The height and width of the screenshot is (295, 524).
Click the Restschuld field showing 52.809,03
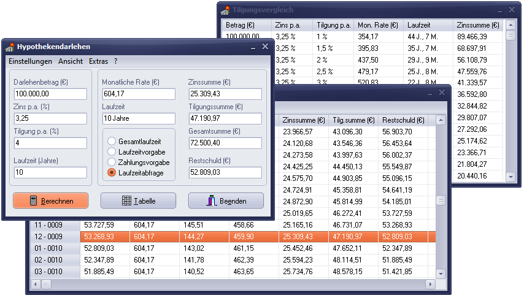coord(225,172)
